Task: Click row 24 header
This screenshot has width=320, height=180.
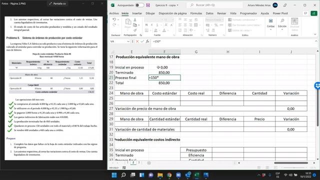Action: (x=111, y=93)
